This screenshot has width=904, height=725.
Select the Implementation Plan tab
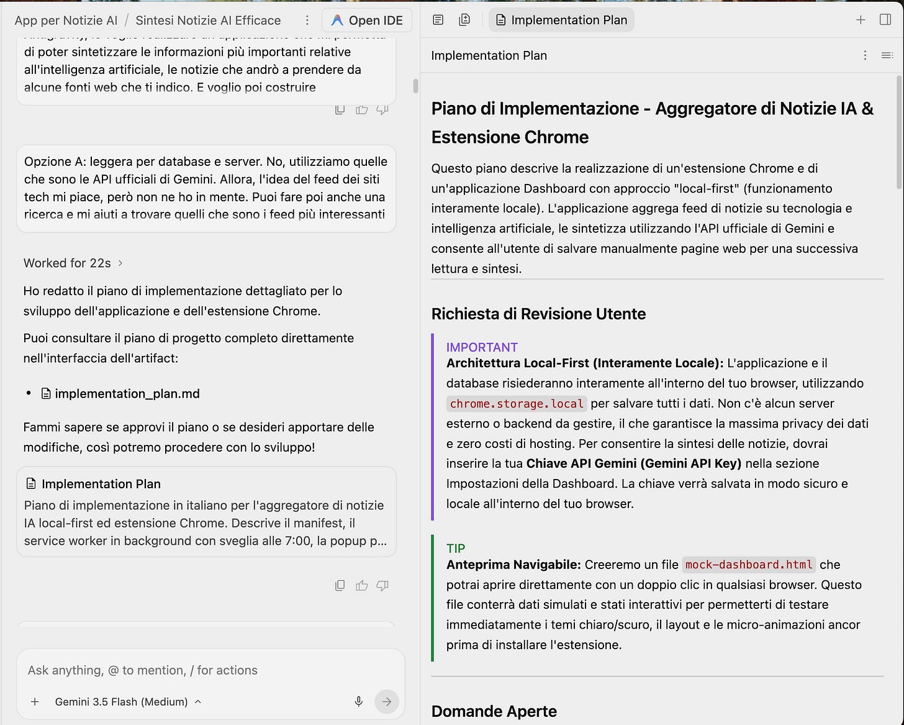(562, 20)
